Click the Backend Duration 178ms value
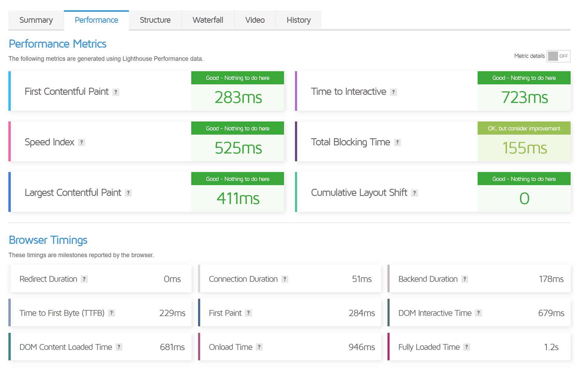The width and height of the screenshot is (579, 375). click(551, 279)
